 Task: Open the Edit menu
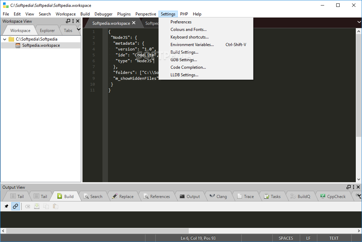[17, 14]
